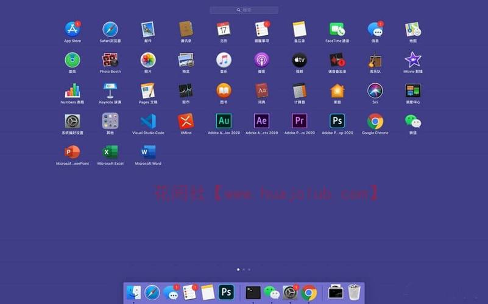
Task: Open GarageBand guitar icon
Action: point(375,60)
